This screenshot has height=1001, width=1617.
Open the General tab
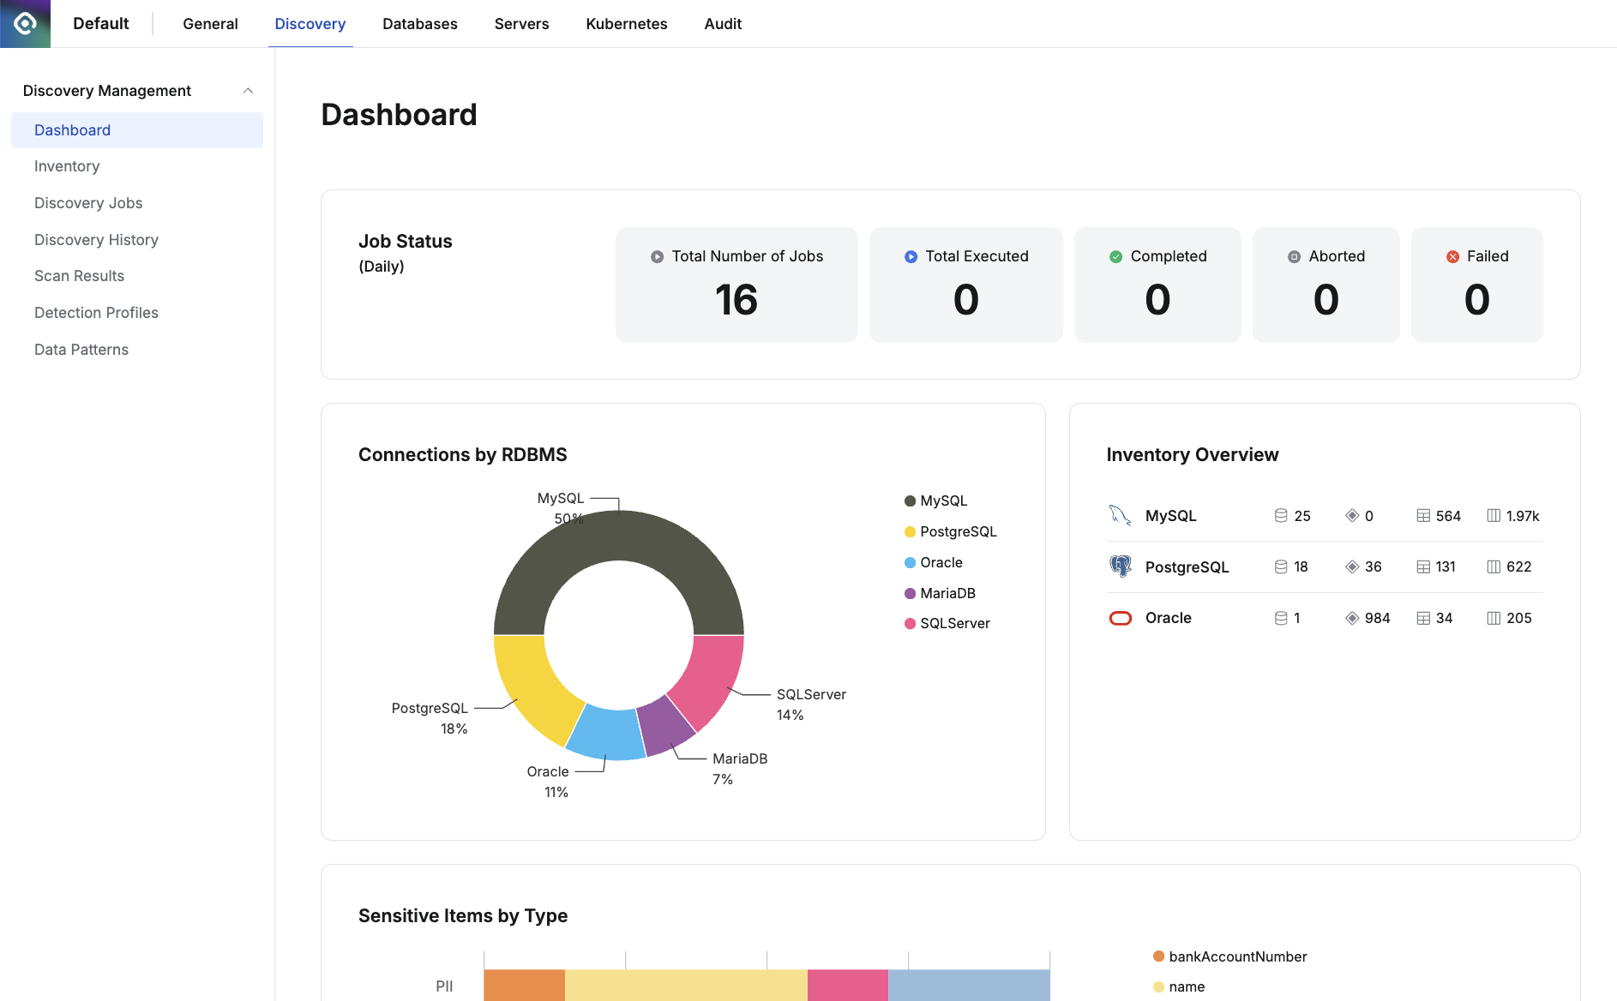click(210, 24)
